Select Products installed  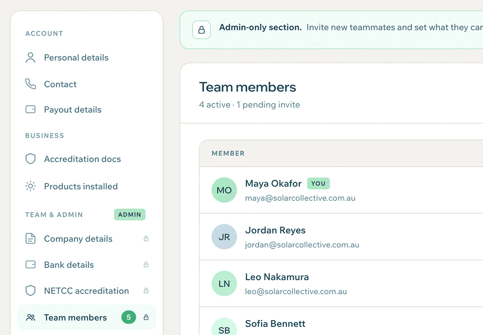(87, 186)
